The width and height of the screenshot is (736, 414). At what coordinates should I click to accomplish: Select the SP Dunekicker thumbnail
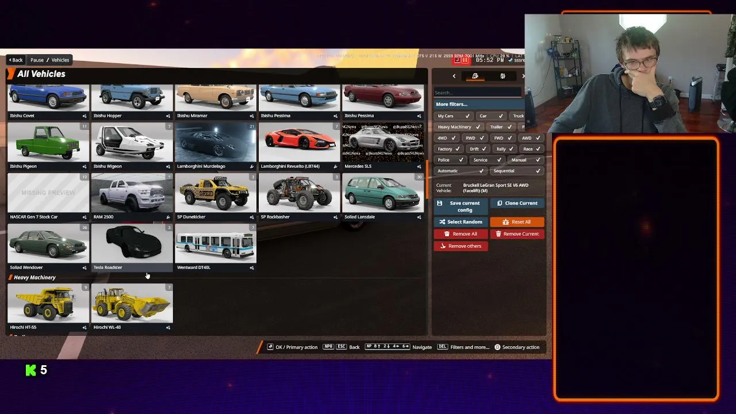216,193
